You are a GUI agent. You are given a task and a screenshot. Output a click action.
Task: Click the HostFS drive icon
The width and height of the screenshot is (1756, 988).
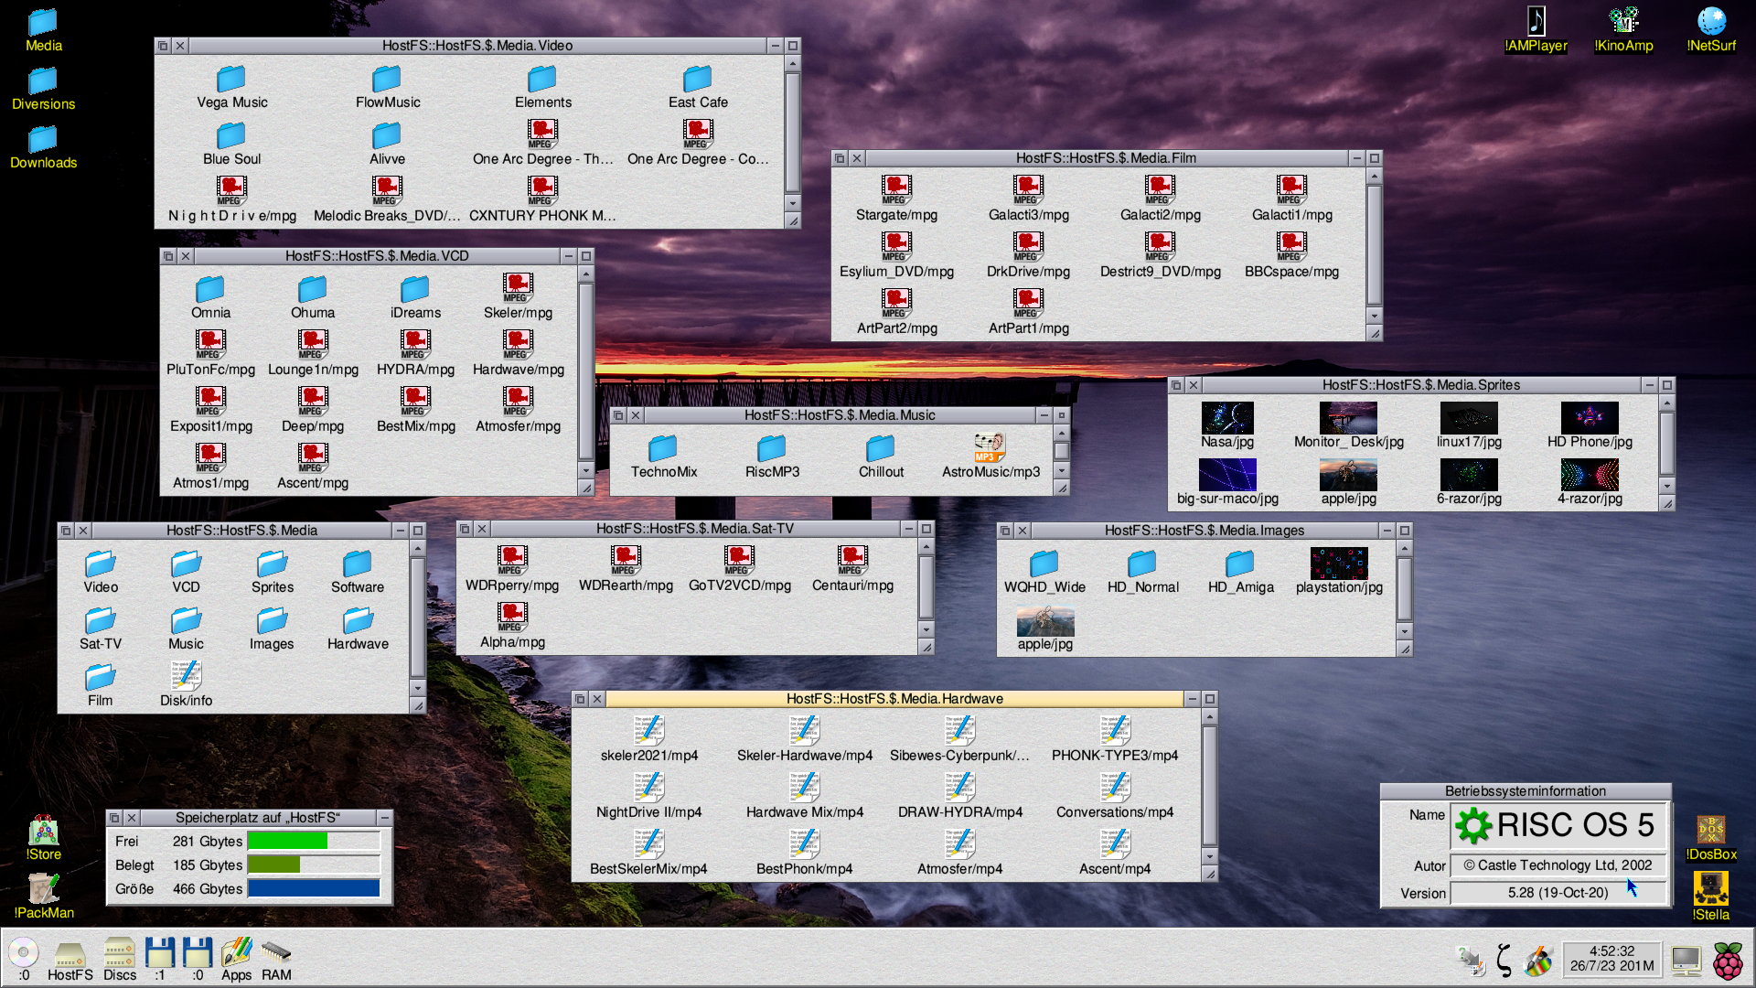tap(70, 955)
